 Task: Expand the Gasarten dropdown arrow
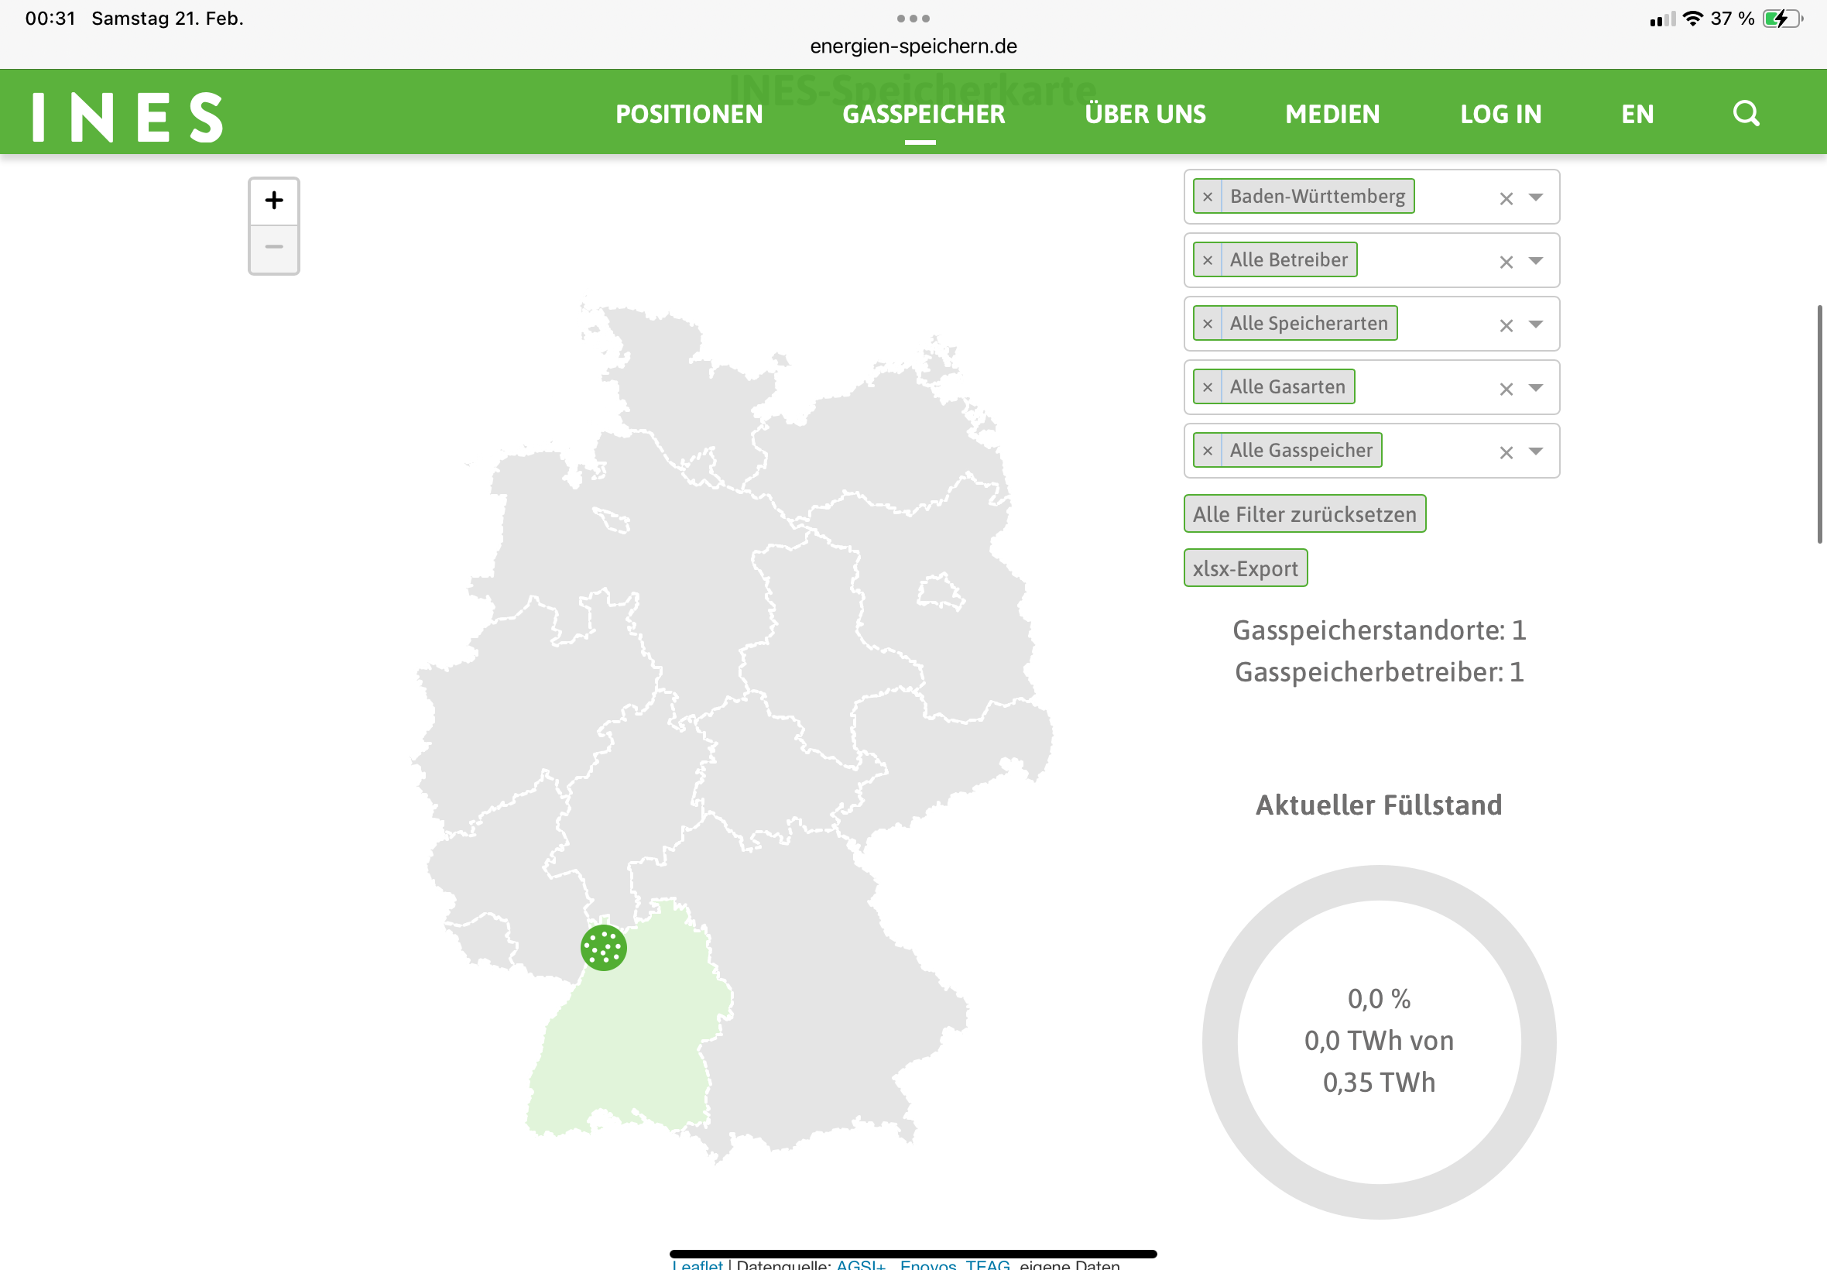pyautogui.click(x=1536, y=388)
